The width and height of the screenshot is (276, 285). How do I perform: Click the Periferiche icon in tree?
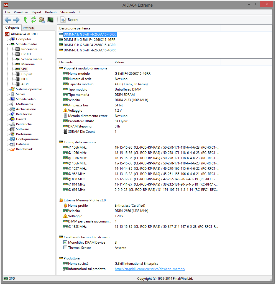pos(12,124)
